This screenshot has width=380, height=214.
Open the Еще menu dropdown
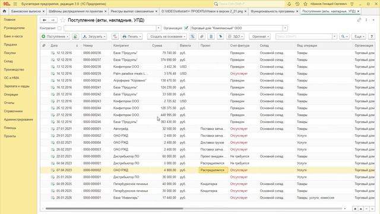pos(359,36)
